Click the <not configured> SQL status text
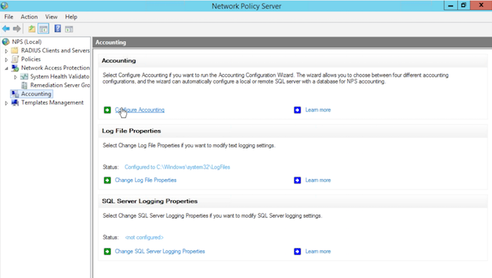Image resolution: width=492 pixels, height=278 pixels. click(x=145, y=237)
